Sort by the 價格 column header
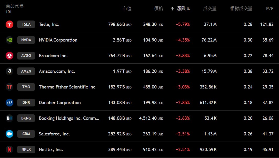The width and height of the screenshot is (279, 158). click(158, 9)
